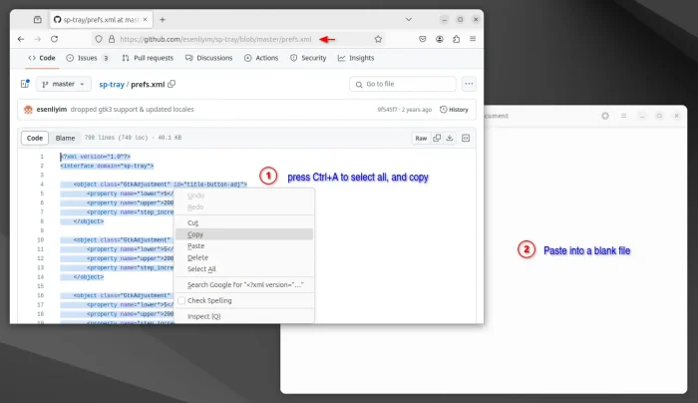698x403 pixels.
Task: Open the symbols panel dropdown beside download
Action: pos(467,139)
